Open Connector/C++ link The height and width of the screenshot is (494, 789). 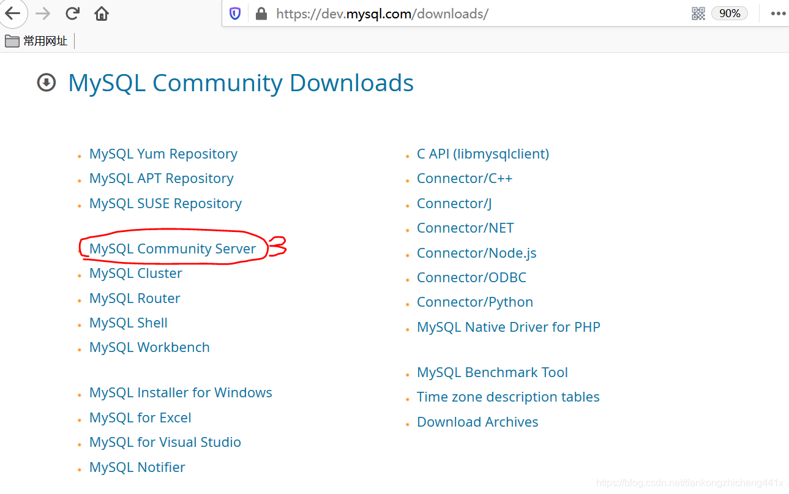(465, 178)
